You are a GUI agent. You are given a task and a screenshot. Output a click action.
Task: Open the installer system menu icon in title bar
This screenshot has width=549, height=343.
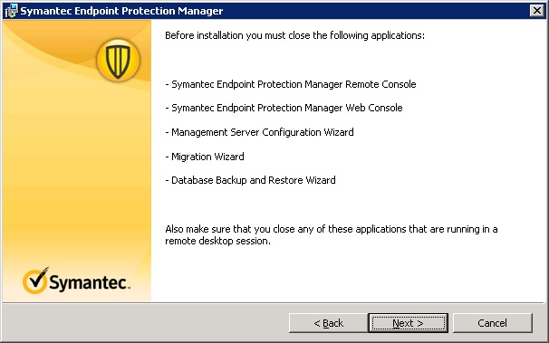click(11, 11)
